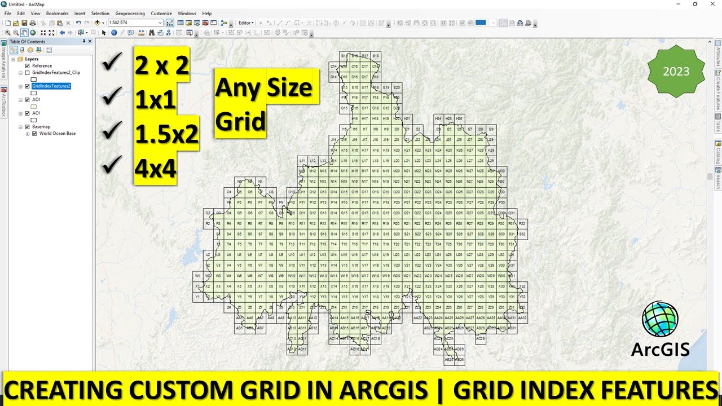This screenshot has height=406, width=722.
Task: Select the Zoom In tool
Action: pos(7,33)
